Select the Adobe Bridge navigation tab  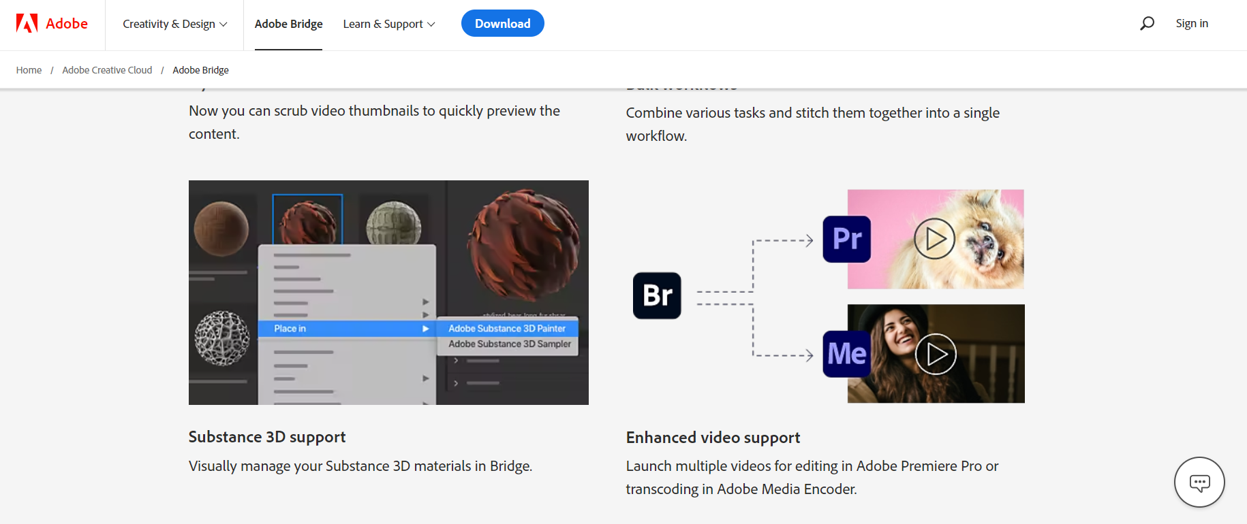(x=288, y=24)
